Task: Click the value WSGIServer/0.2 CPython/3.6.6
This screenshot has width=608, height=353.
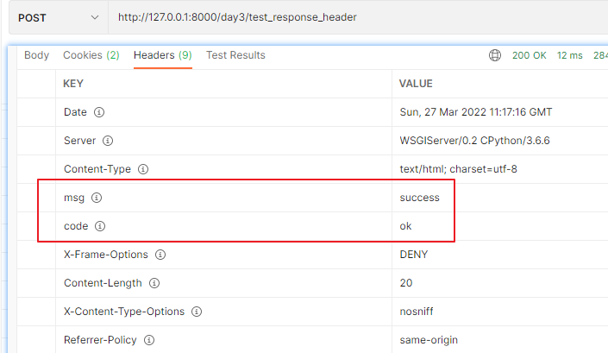Action: point(474,141)
